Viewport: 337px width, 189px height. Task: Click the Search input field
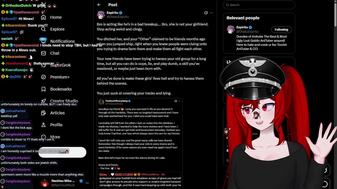(x=259, y=5)
